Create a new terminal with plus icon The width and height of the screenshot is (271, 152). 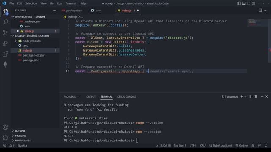[x=242, y=97]
